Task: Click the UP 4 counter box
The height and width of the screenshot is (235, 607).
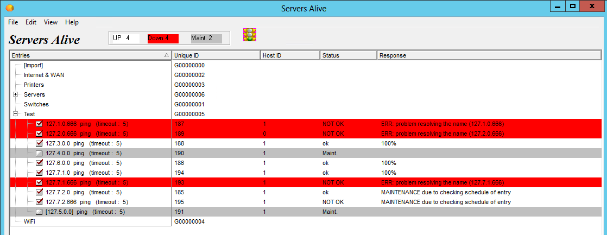Action: click(125, 39)
